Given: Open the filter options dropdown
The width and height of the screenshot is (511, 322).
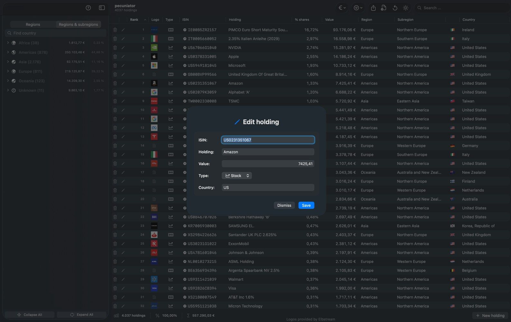Looking at the screenshot, I should click(358, 8).
